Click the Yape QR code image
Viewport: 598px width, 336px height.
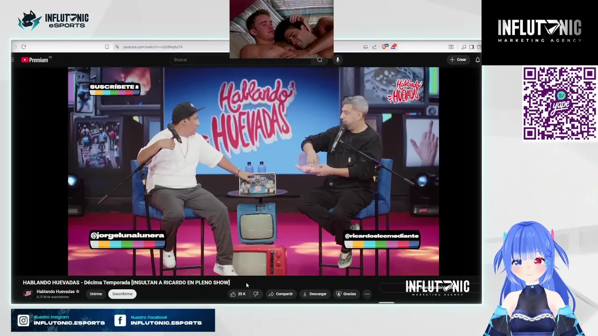pyautogui.click(x=560, y=103)
